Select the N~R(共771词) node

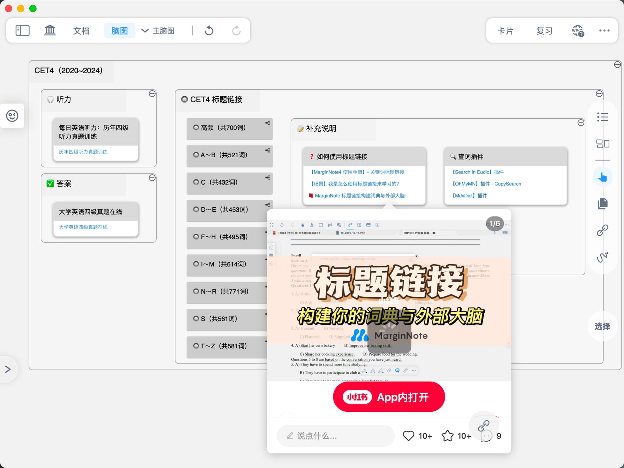(227, 293)
